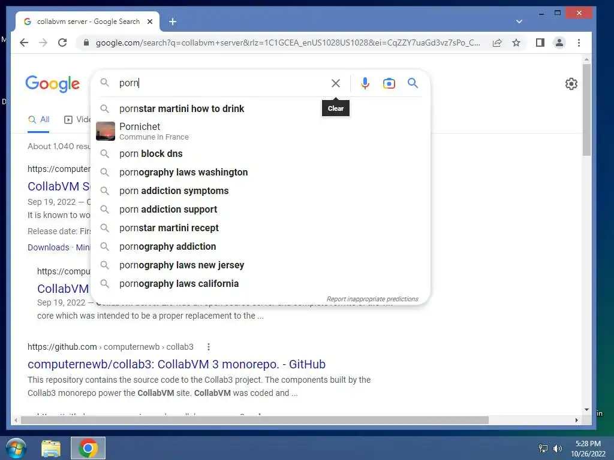Reload the page with the refresh icon

coord(62,43)
